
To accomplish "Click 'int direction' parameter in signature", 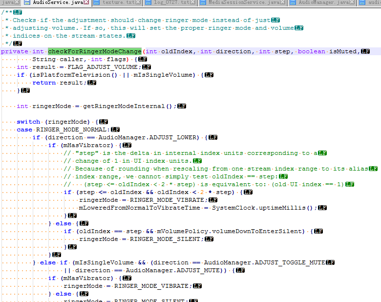I will pyautogui.click(x=226, y=51).
